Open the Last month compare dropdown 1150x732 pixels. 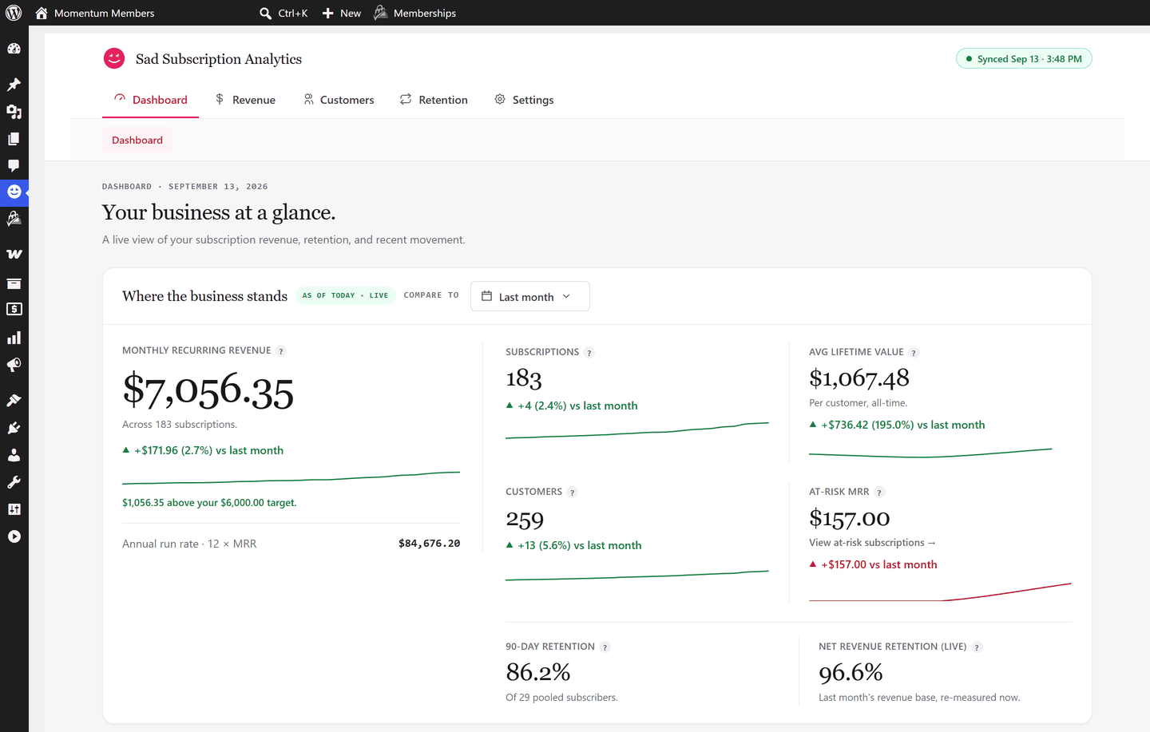point(530,296)
